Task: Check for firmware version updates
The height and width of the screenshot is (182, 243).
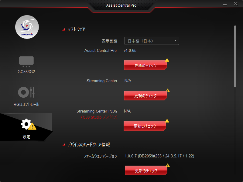Action: [x=146, y=170]
